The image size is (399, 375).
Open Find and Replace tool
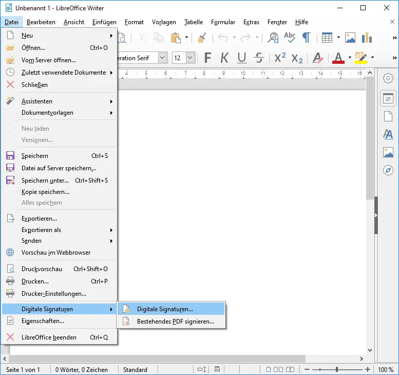(273, 38)
